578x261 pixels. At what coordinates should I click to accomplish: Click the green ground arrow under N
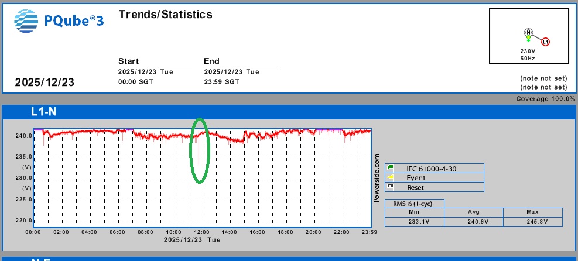[528, 39]
